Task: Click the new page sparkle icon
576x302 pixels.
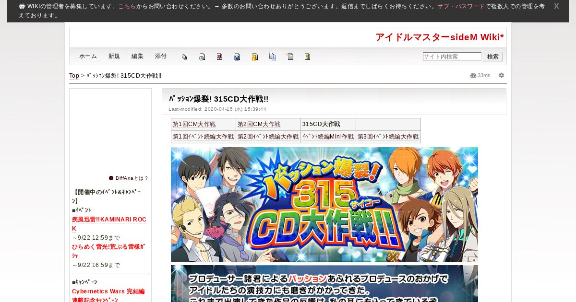Action: [290, 57]
